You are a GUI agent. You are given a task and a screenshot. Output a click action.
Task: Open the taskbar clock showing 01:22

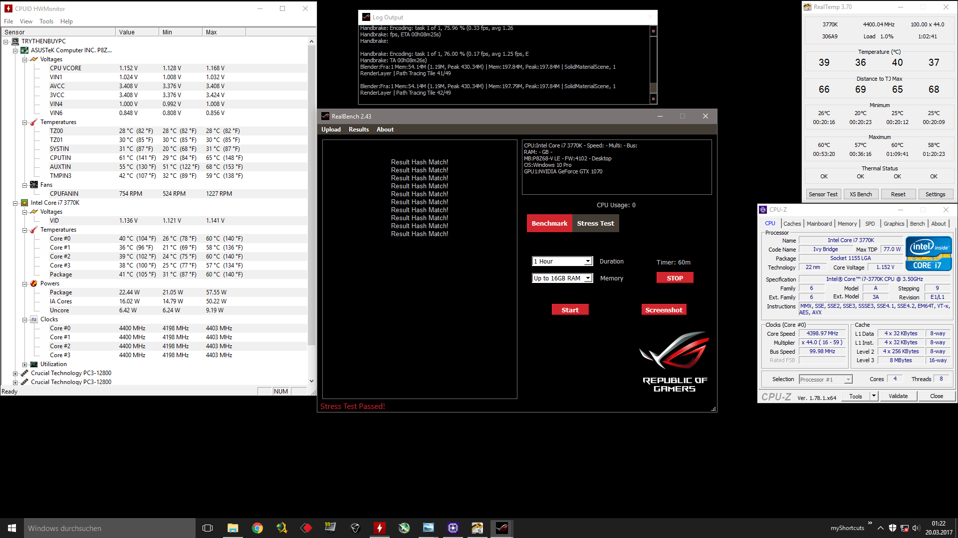click(939, 528)
